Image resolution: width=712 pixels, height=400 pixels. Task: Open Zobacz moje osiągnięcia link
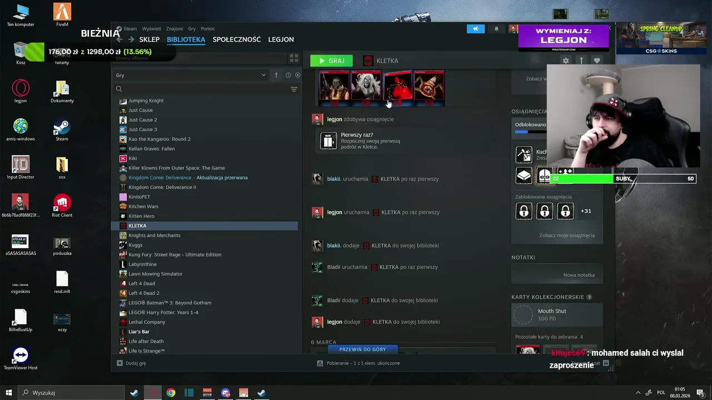coord(567,236)
